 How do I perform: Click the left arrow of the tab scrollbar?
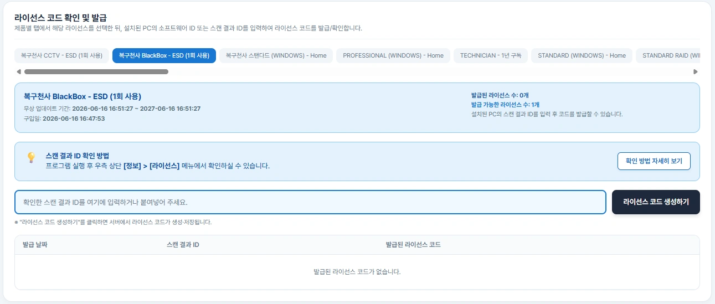[x=19, y=71]
